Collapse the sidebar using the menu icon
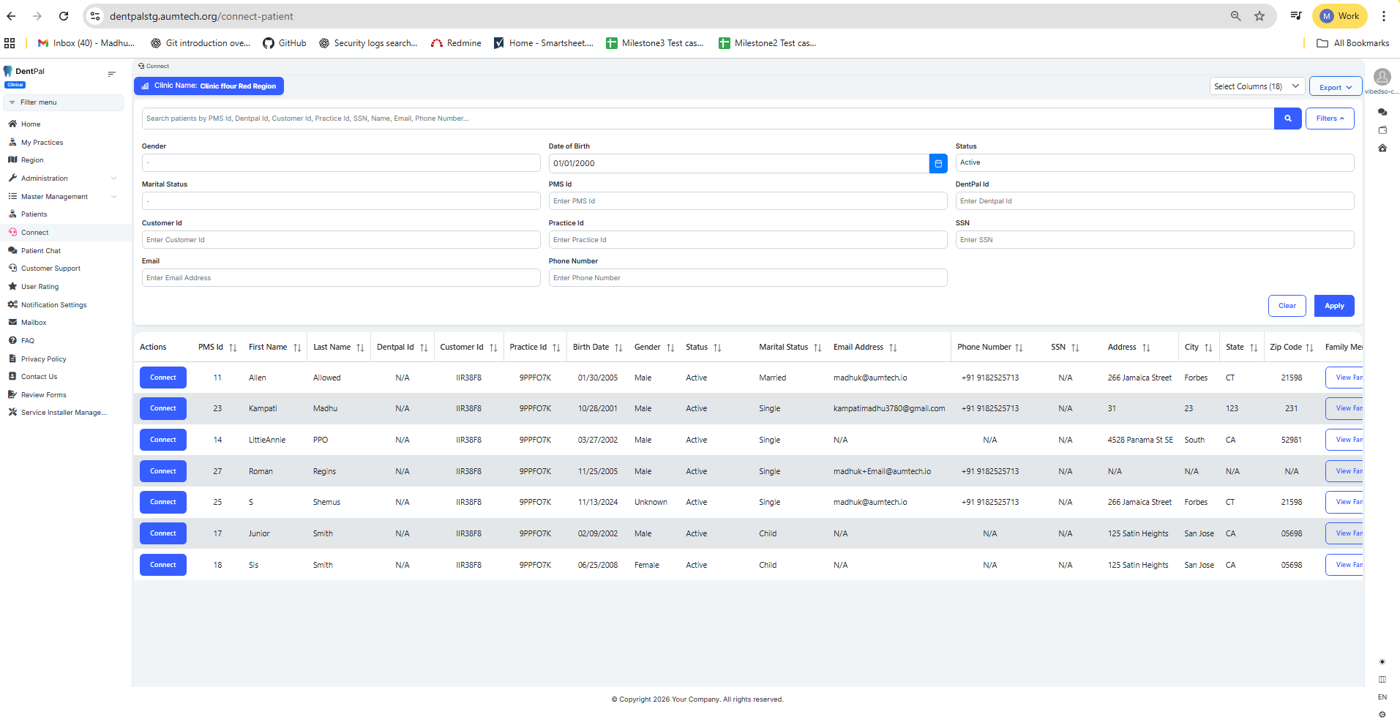The image size is (1400, 728). 112,74
